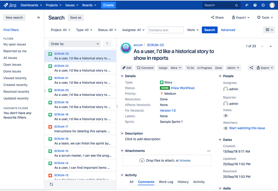
Task: Click the Contains text input field
Action: pos(166,30)
